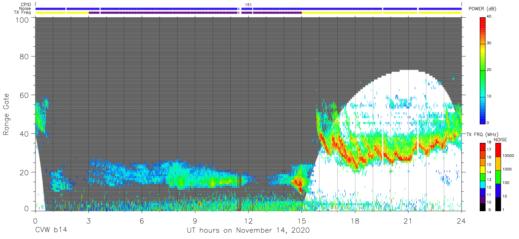The width and height of the screenshot is (519, 239).
Task: Click the blue Noise indicator strip above plot
Action: click(x=248, y=8)
